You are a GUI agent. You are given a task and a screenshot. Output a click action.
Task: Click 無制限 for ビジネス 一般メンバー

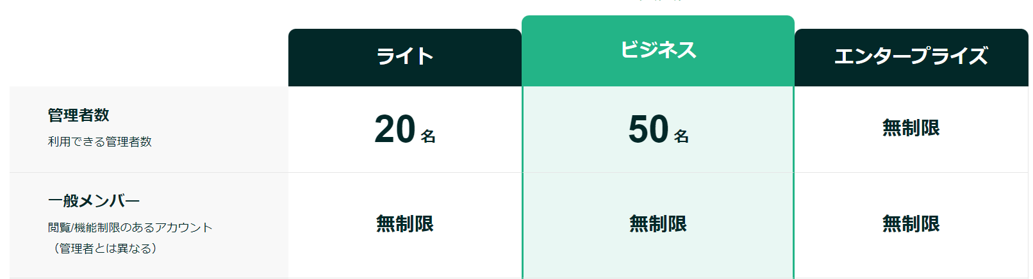pyautogui.click(x=658, y=224)
